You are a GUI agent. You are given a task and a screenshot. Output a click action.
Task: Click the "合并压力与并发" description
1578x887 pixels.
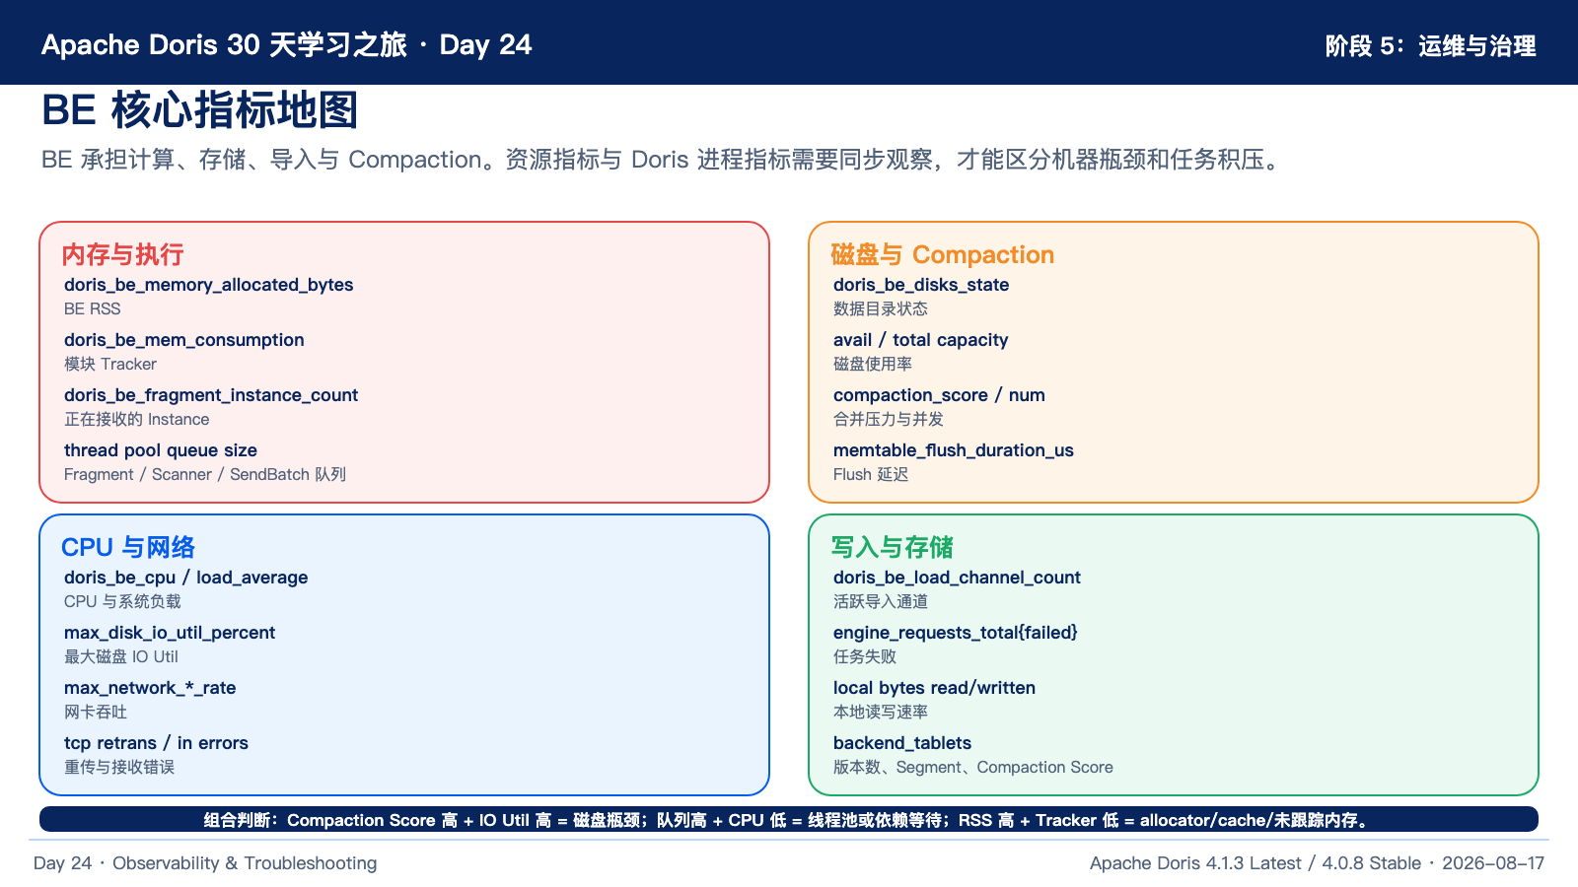(888, 419)
